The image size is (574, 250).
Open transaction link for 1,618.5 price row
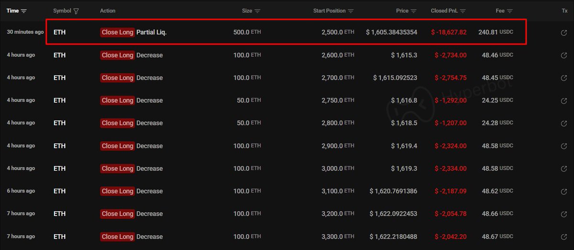(564, 123)
